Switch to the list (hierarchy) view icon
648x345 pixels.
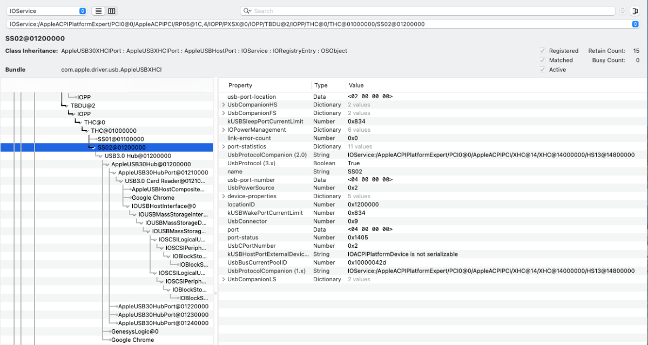[98, 11]
